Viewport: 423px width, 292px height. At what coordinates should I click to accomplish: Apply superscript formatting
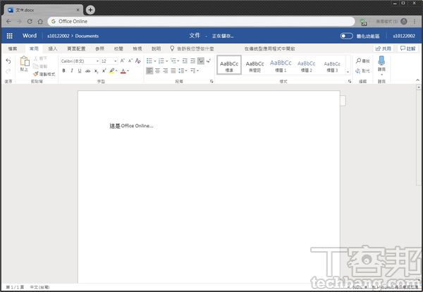[104, 71]
